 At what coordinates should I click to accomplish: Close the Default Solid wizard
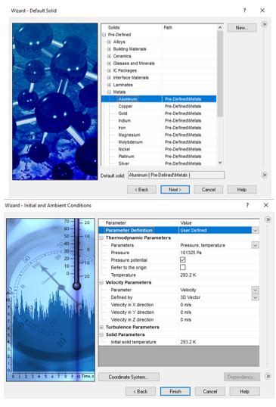pyautogui.click(x=262, y=11)
